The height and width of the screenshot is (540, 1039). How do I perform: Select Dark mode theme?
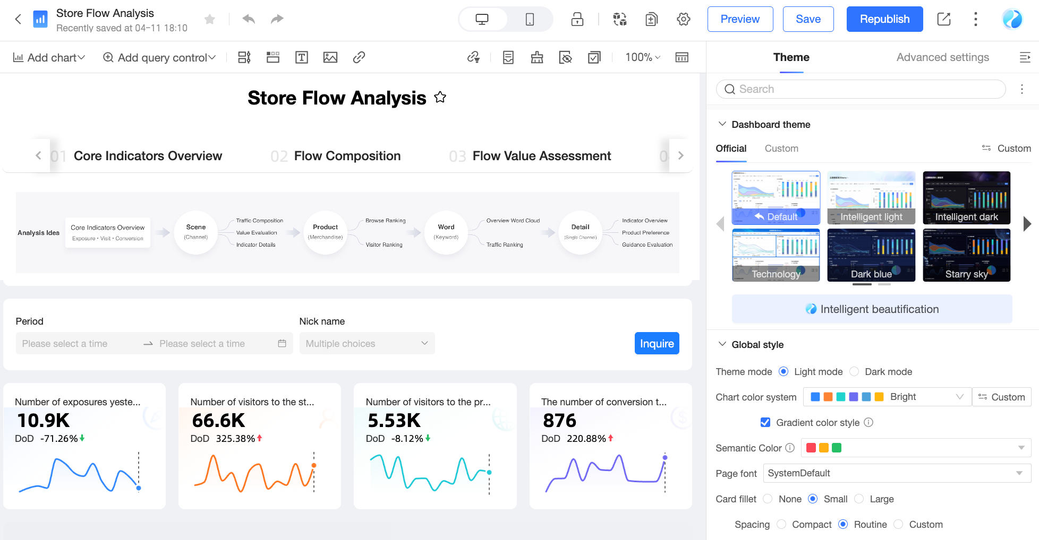(x=854, y=372)
